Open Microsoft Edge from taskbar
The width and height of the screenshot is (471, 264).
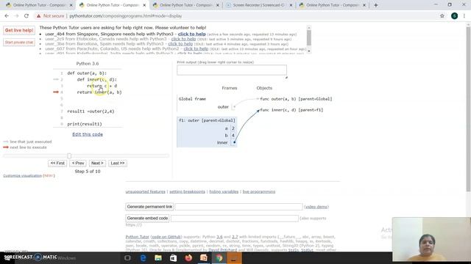point(143,258)
